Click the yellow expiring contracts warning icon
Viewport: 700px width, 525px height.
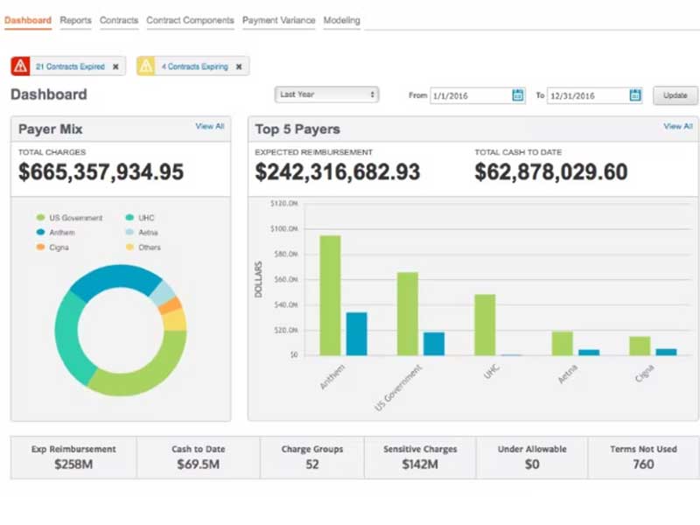click(146, 66)
